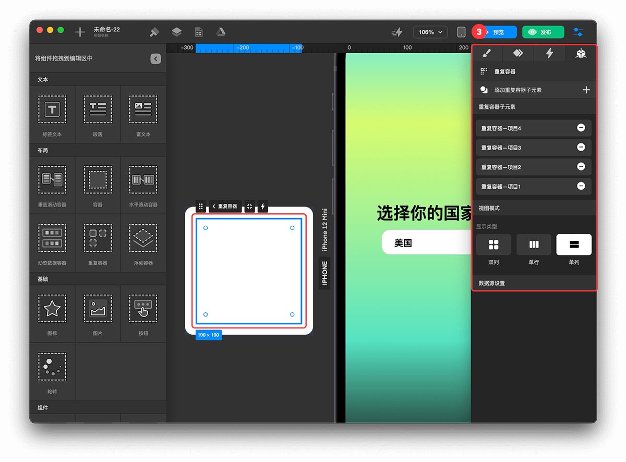
Task: Click the blue 预览 preview button
Action: [x=498, y=32]
